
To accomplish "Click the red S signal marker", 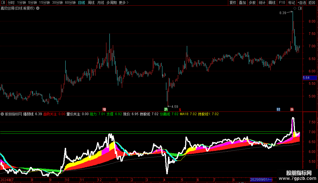I will pos(180,110).
